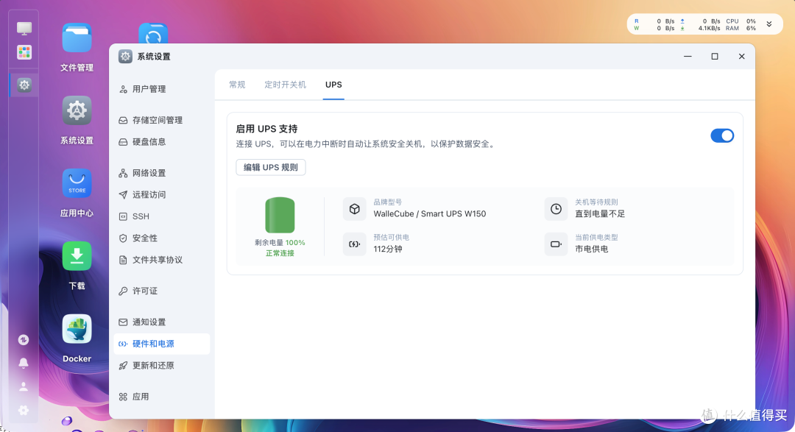Toggle 启用 UPS 支持 switch
The height and width of the screenshot is (432, 795).
(x=722, y=135)
